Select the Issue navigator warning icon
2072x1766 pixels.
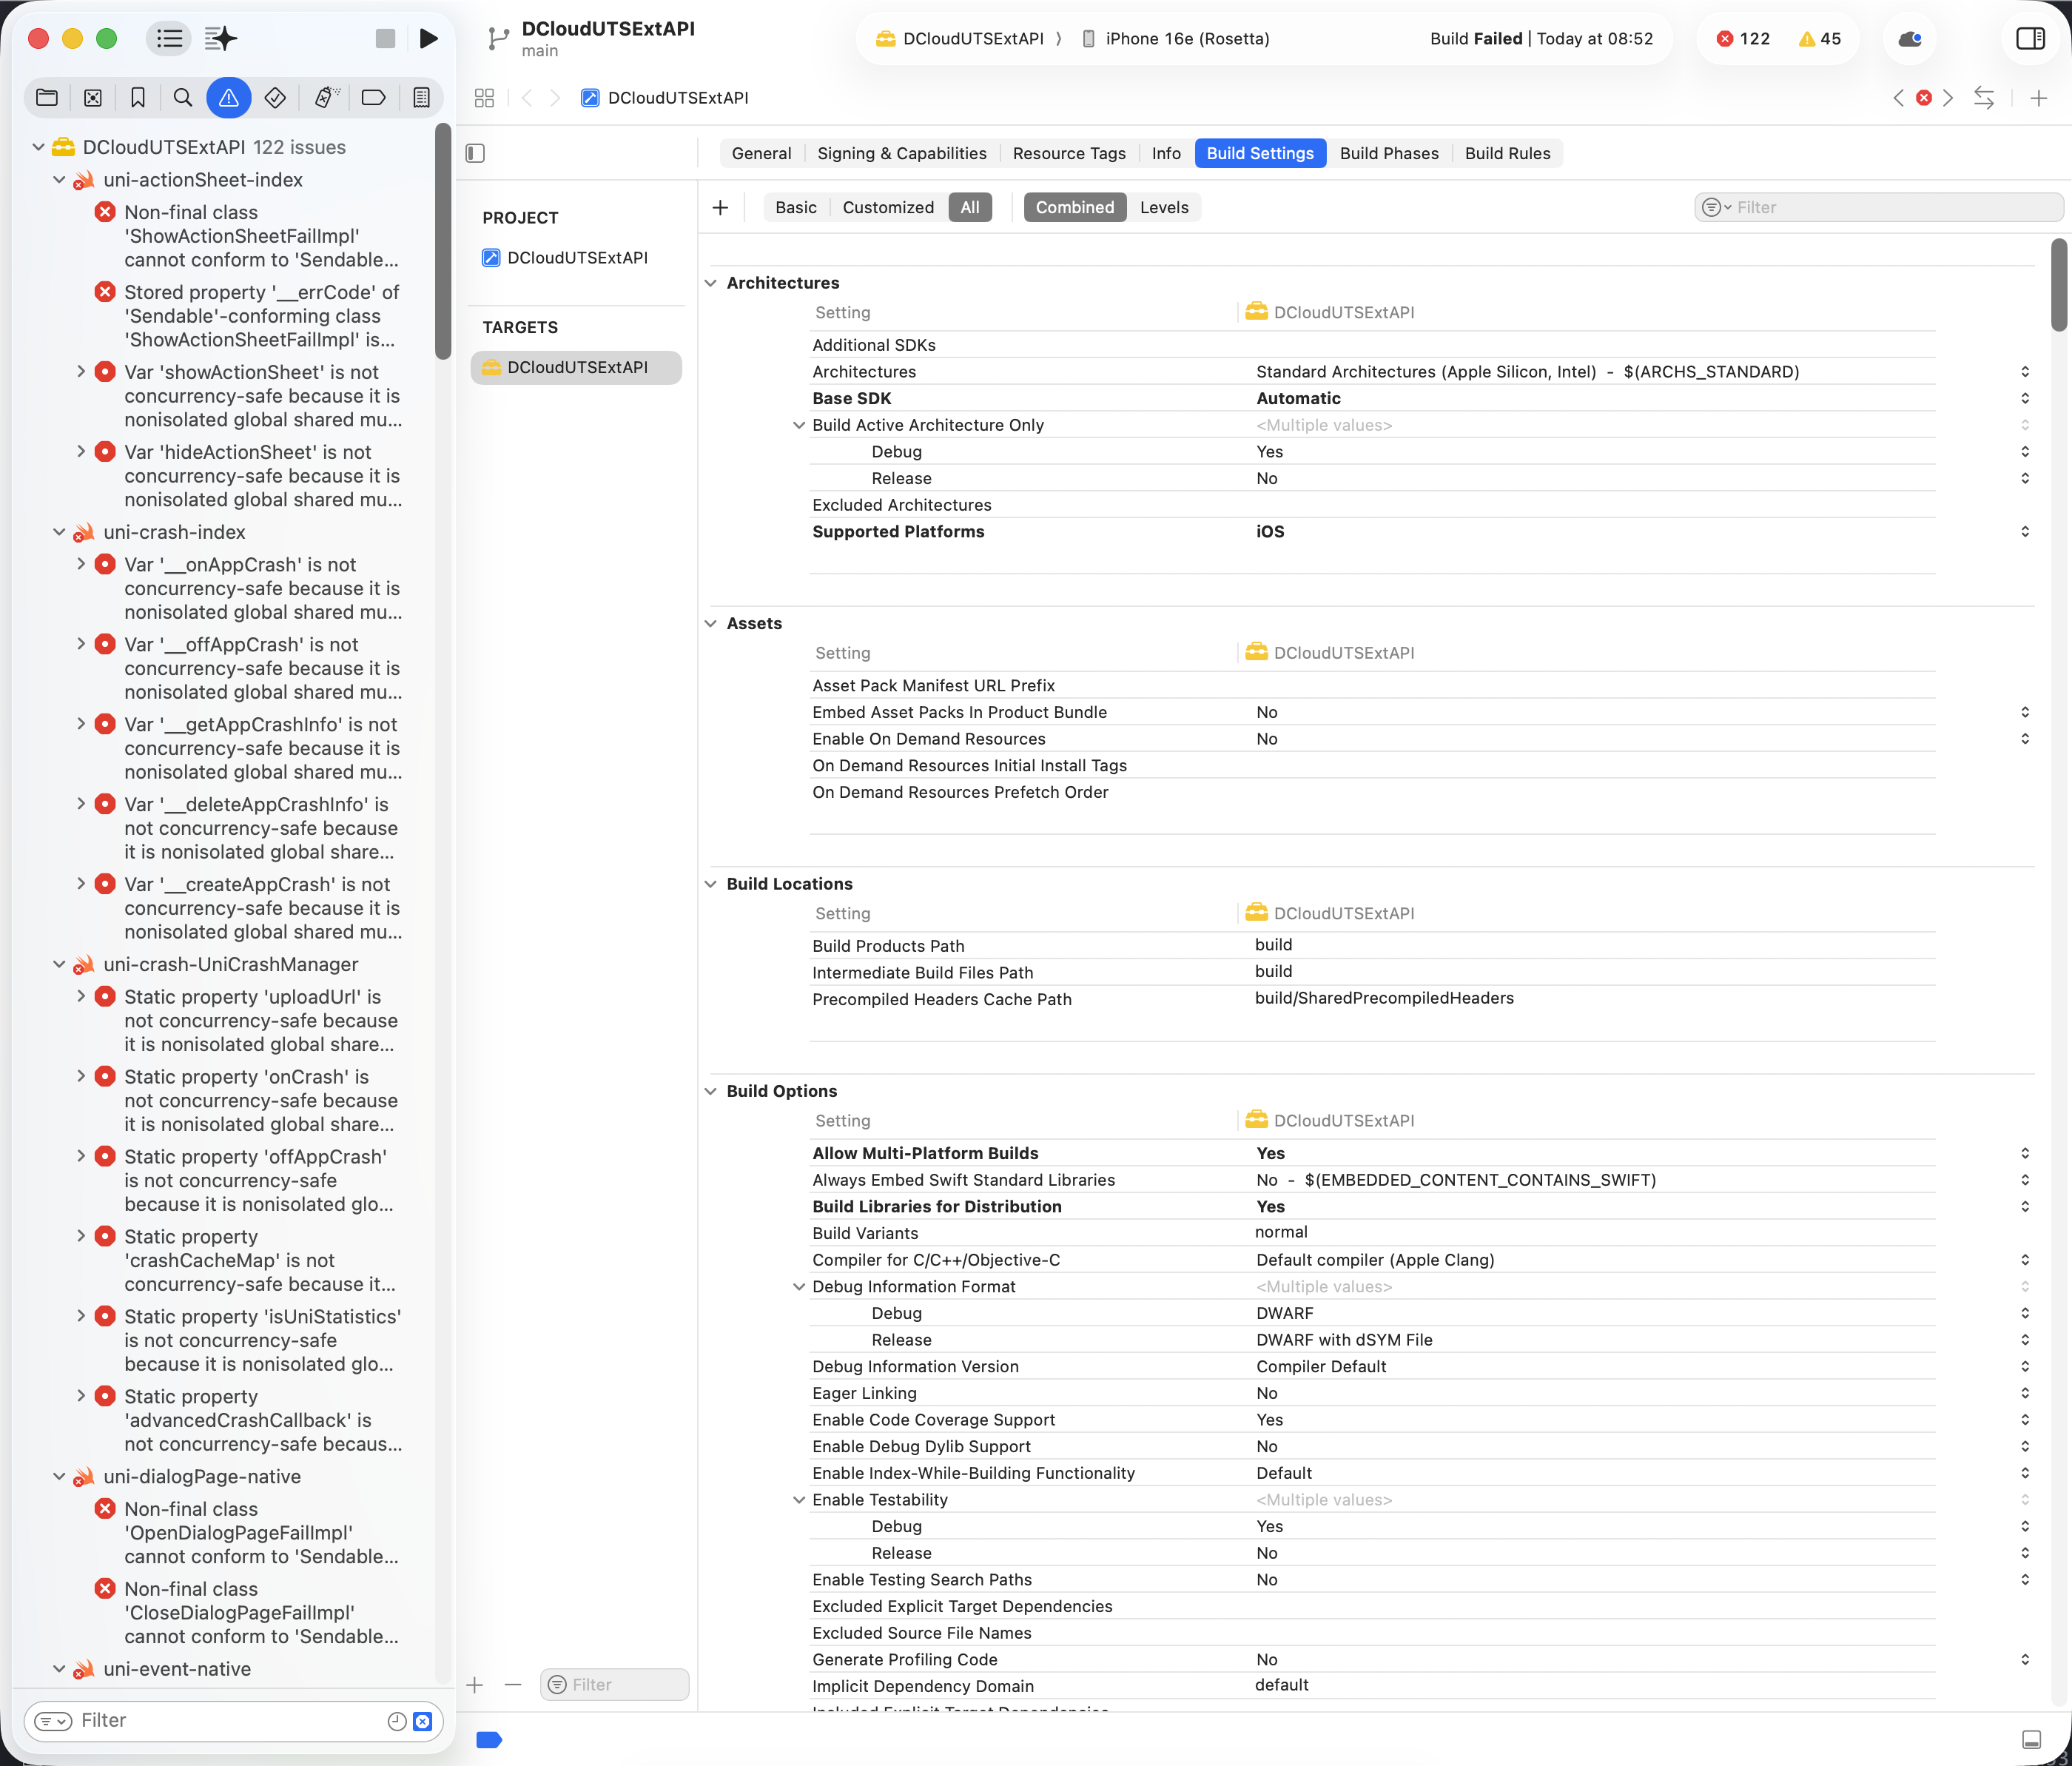229,98
